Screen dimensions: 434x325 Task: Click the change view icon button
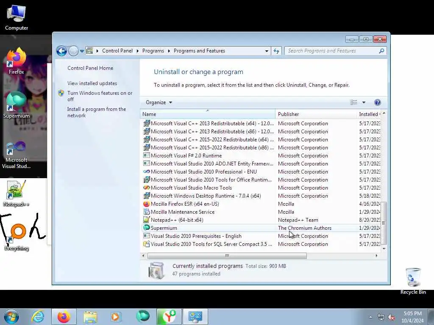click(354, 102)
